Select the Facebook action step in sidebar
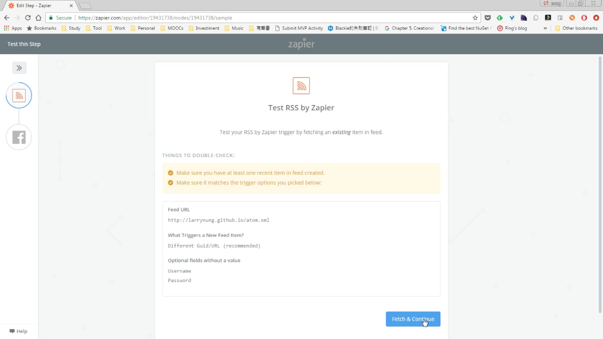The image size is (603, 339). (19, 137)
